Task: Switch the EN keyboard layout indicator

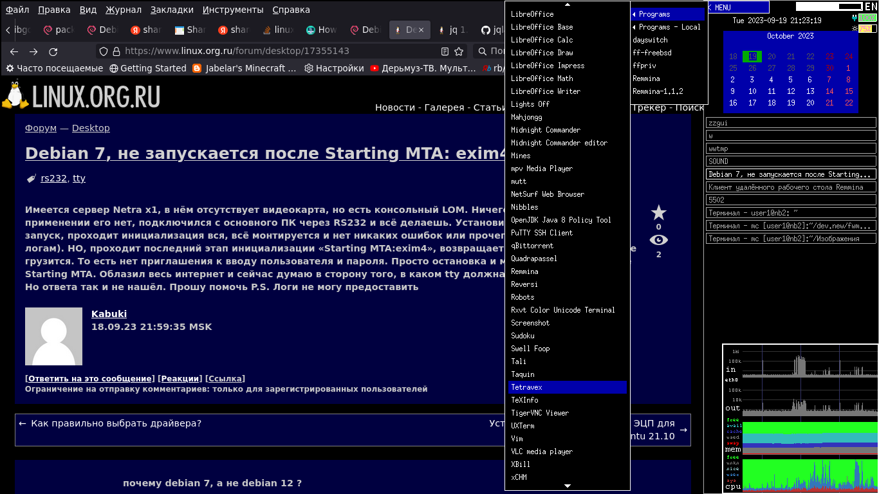Action: [x=871, y=6]
